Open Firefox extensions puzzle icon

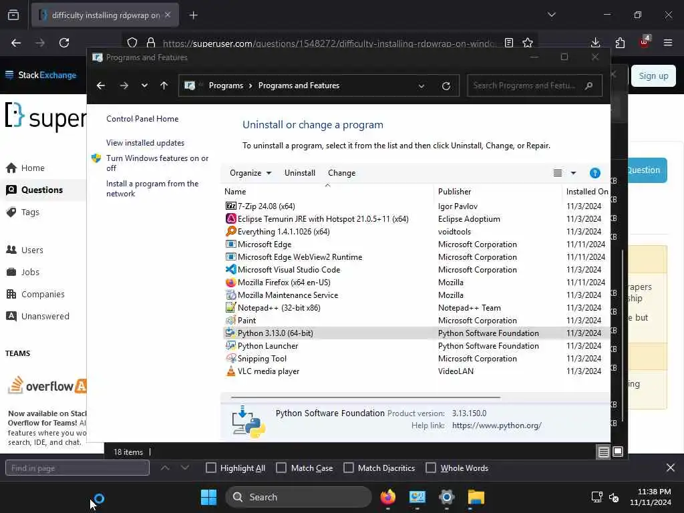coord(620,43)
